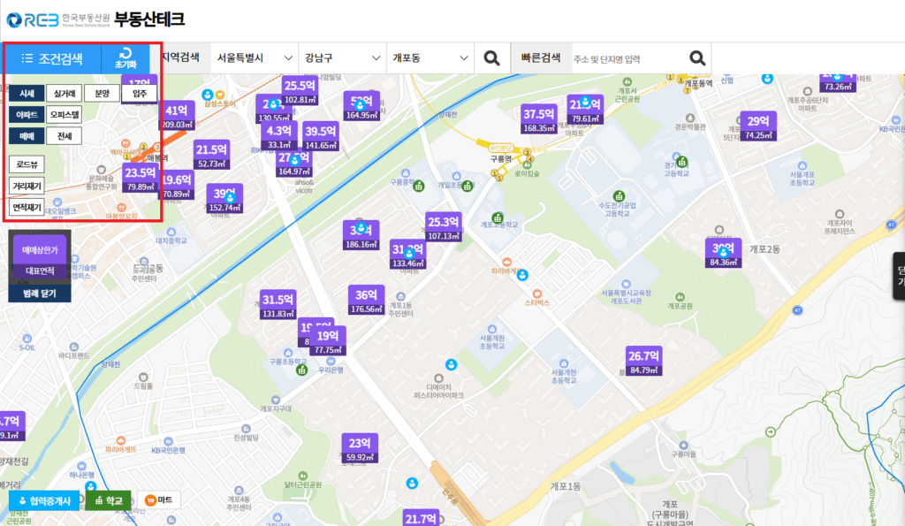This screenshot has height=526, width=905.
Task: Expand the 서울특별시 city dropdown
Action: pyautogui.click(x=255, y=58)
